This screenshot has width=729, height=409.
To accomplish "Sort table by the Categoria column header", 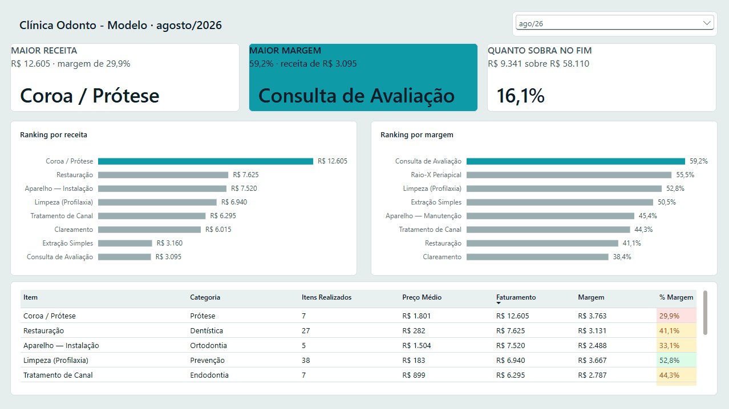I will [205, 297].
